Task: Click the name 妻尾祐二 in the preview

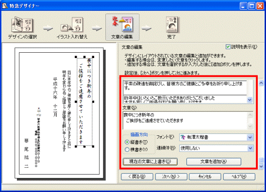Action: pos(26,153)
